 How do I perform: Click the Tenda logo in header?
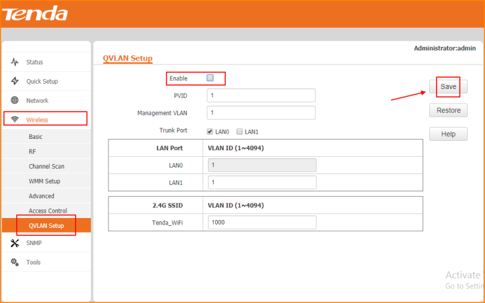[38, 13]
